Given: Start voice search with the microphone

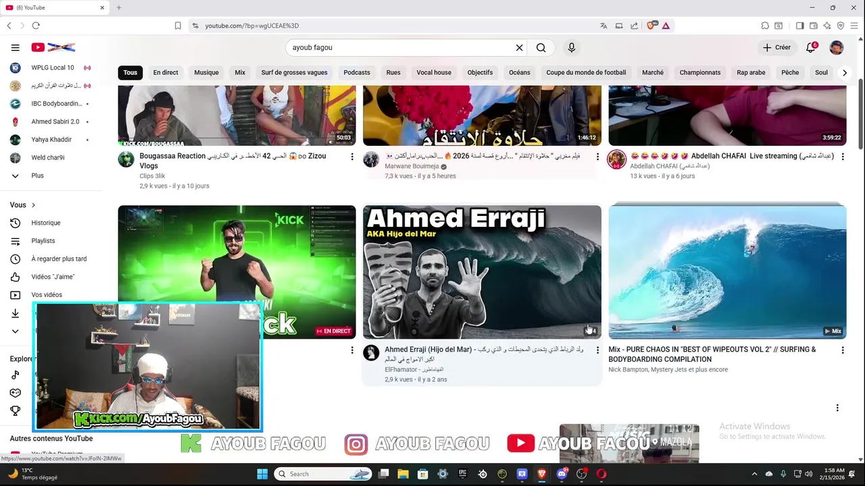Looking at the screenshot, I should click(572, 48).
